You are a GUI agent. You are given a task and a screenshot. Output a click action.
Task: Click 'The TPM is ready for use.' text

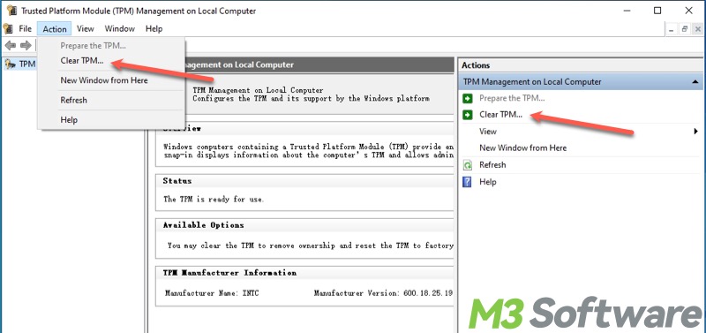[214, 199]
